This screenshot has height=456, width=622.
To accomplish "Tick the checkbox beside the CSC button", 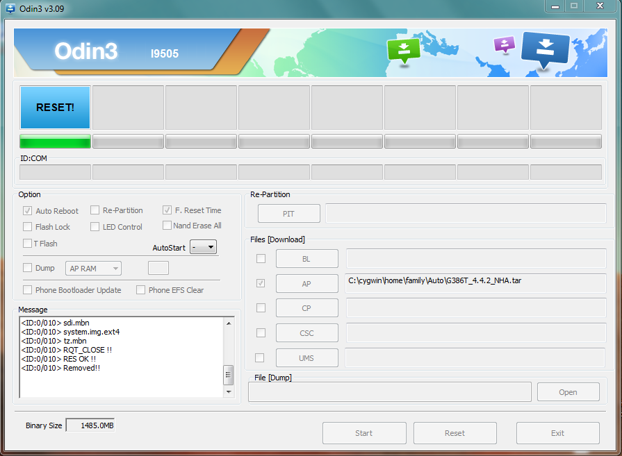I will [x=261, y=332].
